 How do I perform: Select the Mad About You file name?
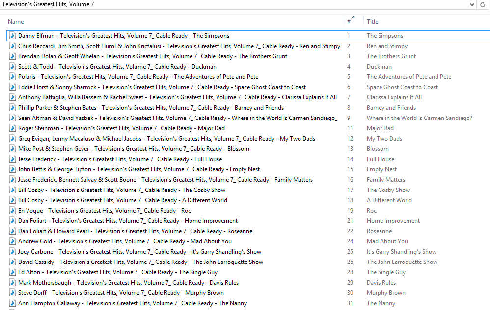[125, 241]
